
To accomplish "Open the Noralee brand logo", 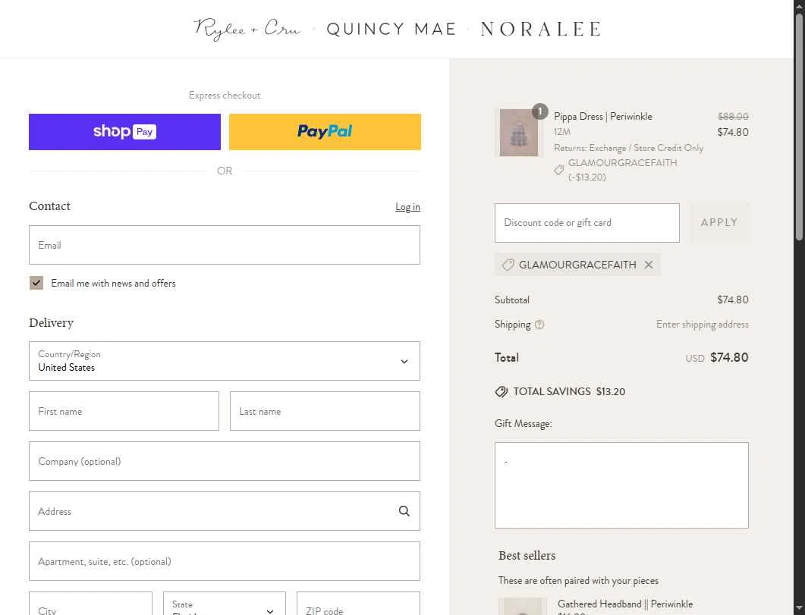I will (x=541, y=30).
